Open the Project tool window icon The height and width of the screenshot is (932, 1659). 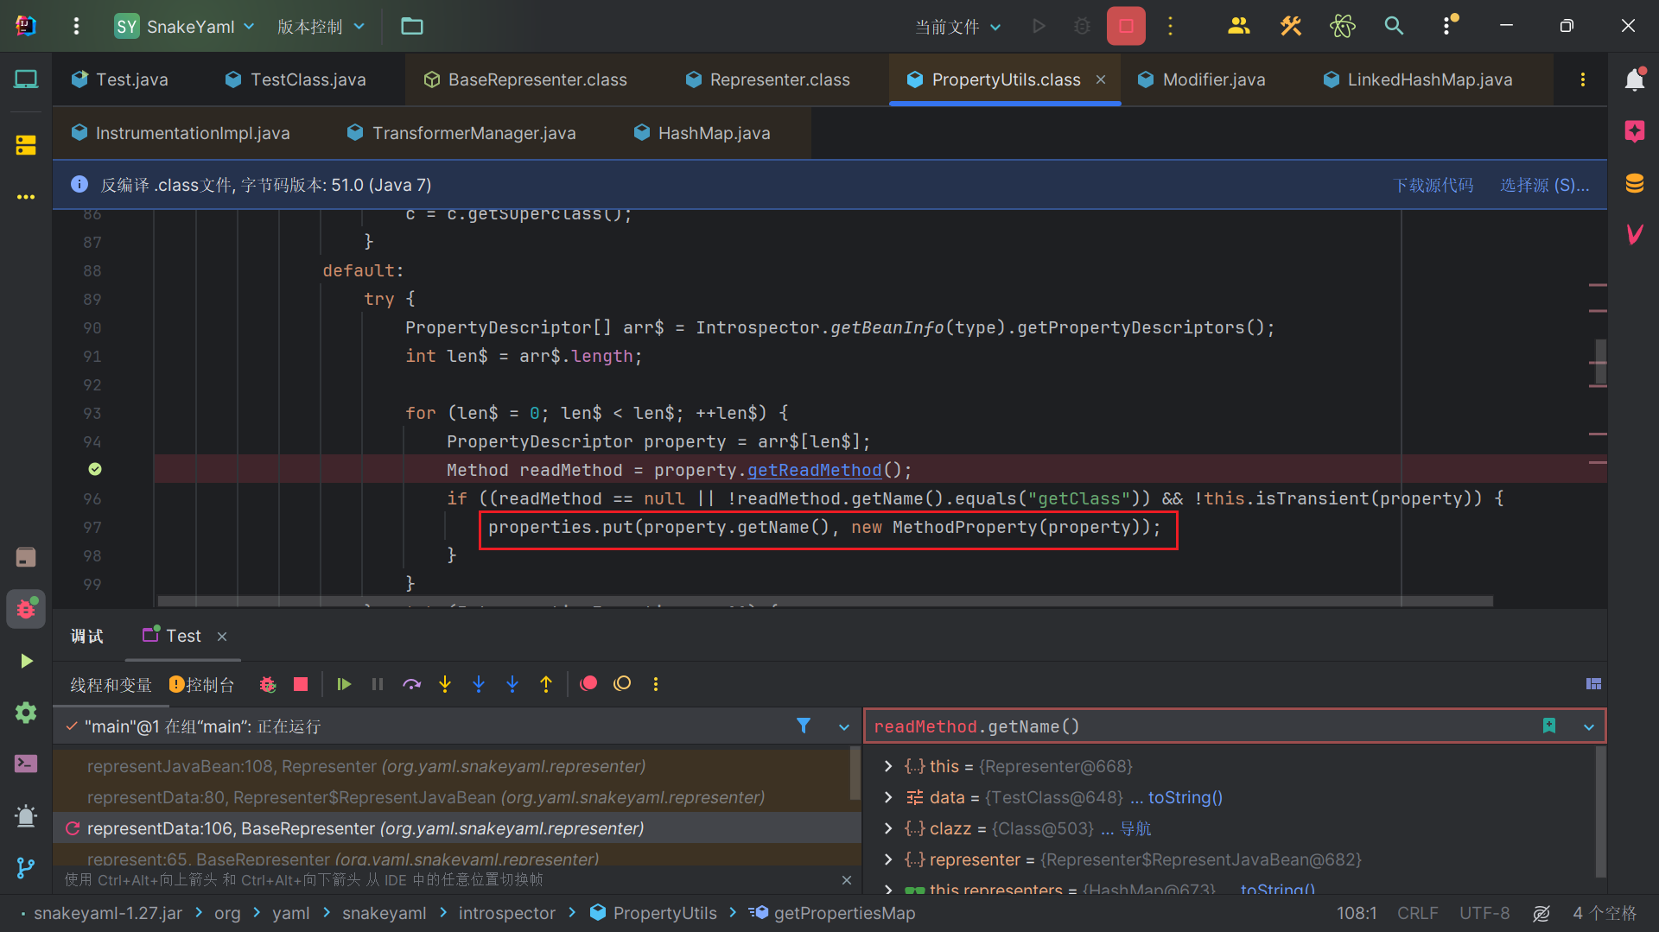[x=26, y=79]
